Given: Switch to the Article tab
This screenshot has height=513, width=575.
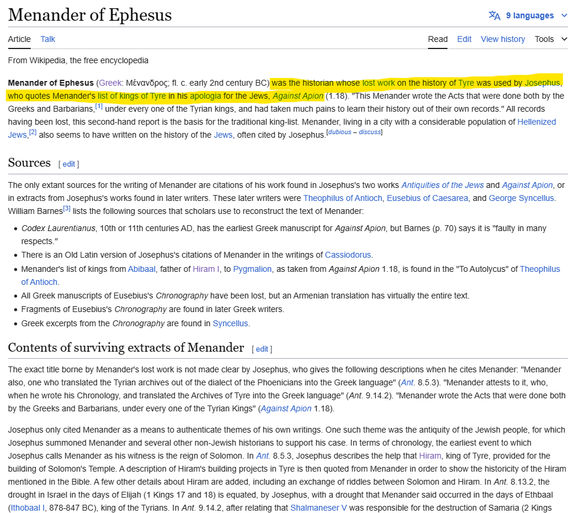Looking at the screenshot, I should click(19, 39).
